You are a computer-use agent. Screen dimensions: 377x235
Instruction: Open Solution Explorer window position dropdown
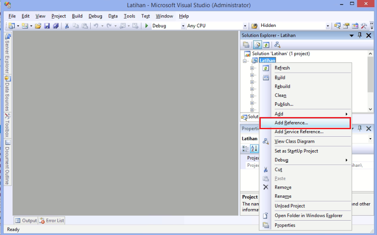pos(351,35)
